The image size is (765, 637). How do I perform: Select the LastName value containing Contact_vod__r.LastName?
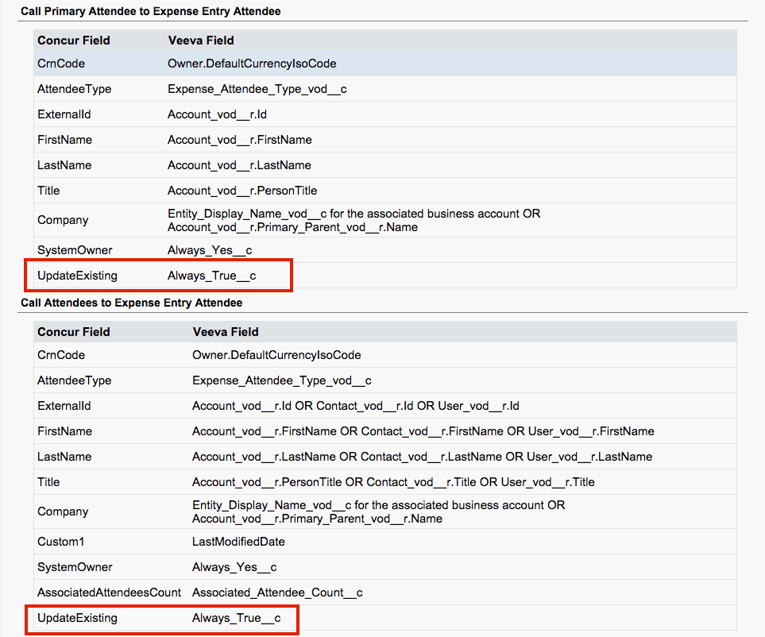pos(422,457)
